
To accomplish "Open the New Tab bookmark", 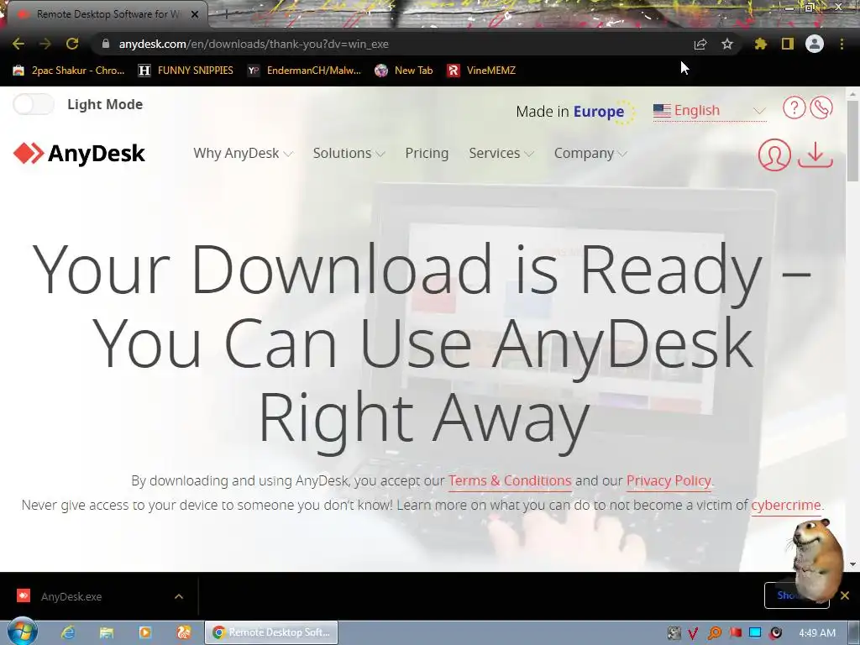I will [x=404, y=71].
